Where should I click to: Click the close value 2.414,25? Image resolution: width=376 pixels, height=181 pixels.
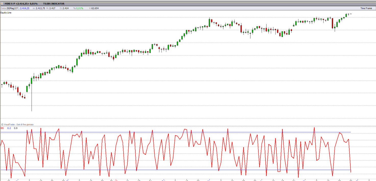25,8
